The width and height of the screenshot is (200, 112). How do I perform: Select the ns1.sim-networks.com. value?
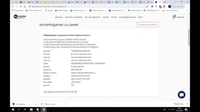81,54
